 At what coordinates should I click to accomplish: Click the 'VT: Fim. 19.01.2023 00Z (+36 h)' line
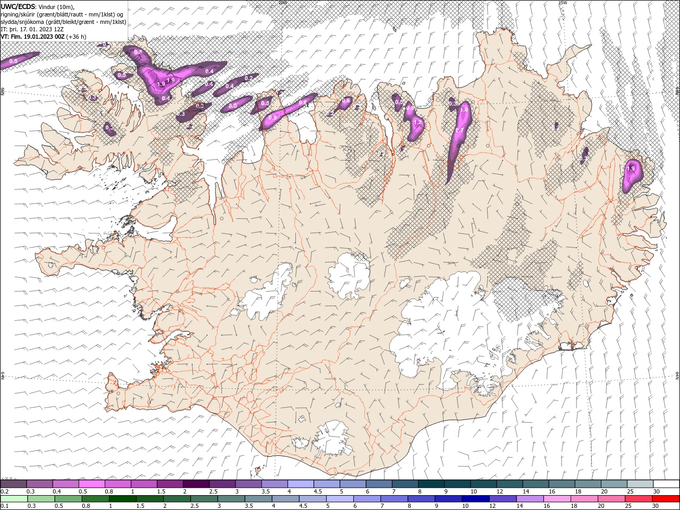(x=44, y=37)
